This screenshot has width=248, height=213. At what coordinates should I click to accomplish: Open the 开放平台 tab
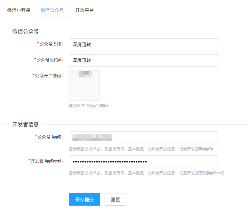click(84, 10)
